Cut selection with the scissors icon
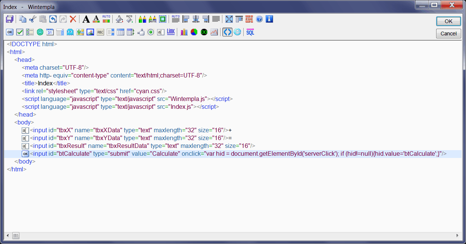The width and height of the screenshot is (466, 244). [33, 19]
